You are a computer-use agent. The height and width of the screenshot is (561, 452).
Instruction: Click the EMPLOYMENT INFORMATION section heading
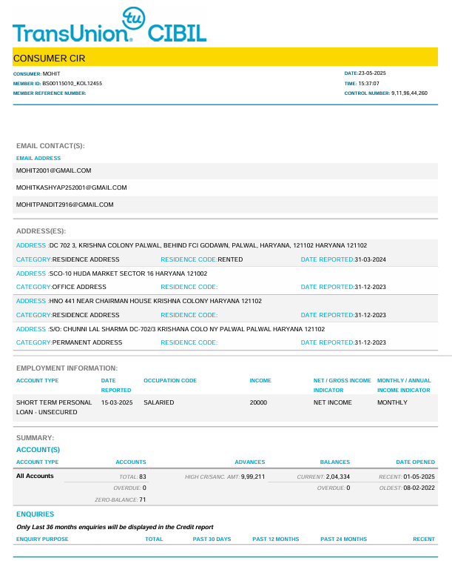click(x=67, y=368)
